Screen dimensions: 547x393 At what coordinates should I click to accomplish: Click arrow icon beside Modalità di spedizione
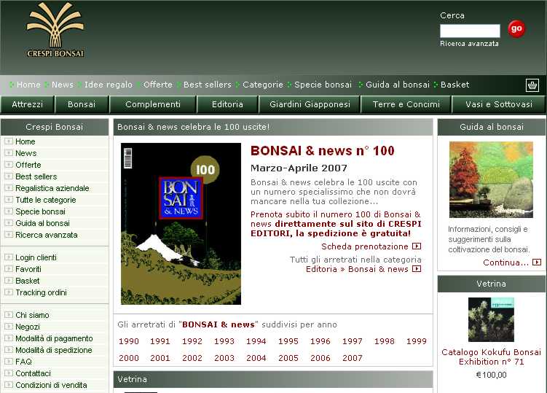point(9,350)
